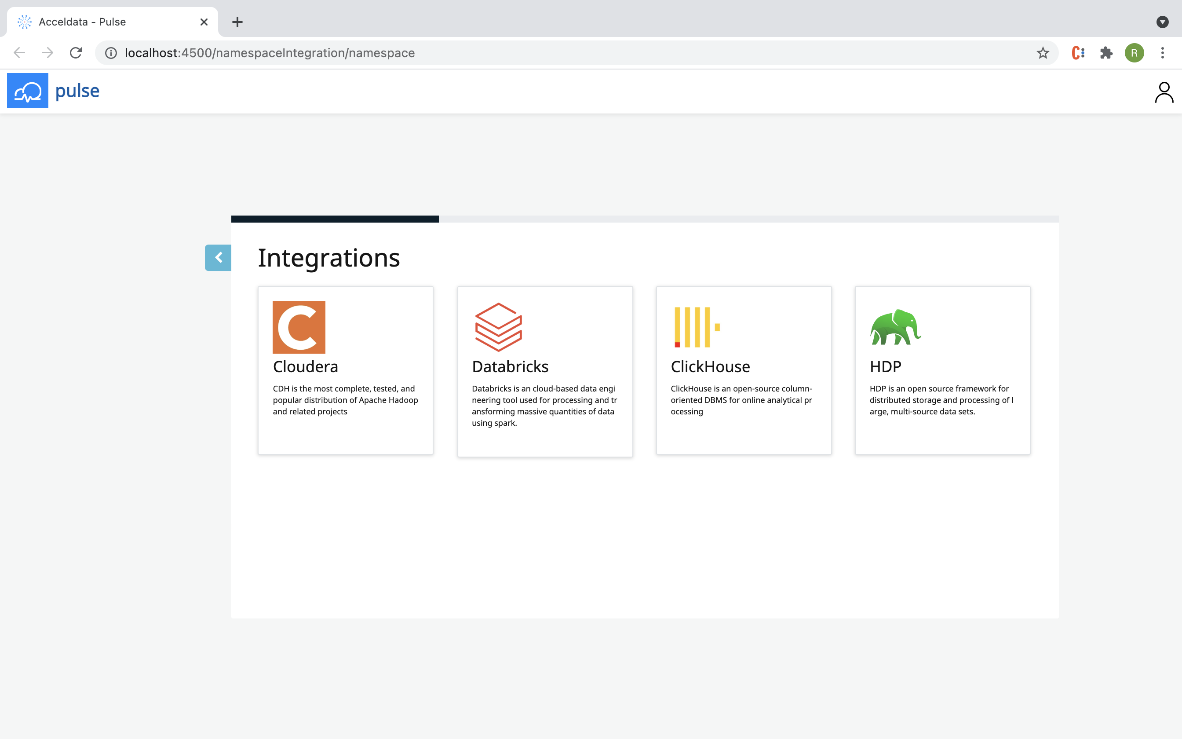Select the Acceldata - Pulse tab

click(x=113, y=22)
